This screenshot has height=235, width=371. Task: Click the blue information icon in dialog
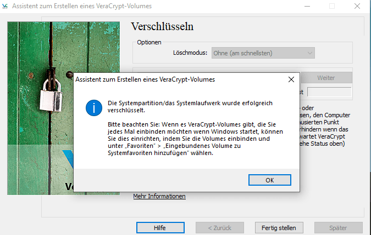[x=94, y=108]
